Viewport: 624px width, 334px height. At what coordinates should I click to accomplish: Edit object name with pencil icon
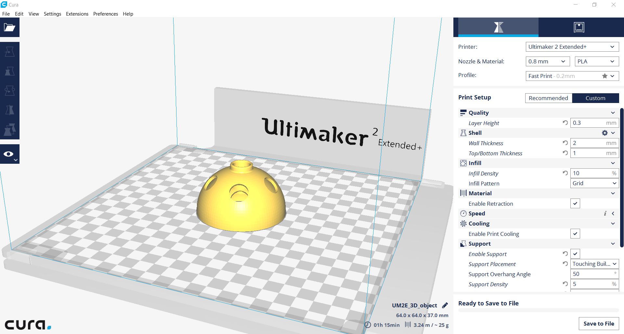tap(445, 305)
